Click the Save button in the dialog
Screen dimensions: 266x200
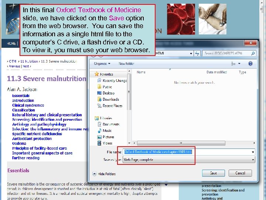214,173
